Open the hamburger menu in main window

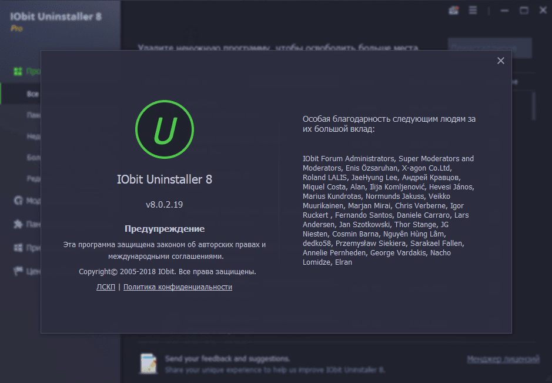point(473,10)
